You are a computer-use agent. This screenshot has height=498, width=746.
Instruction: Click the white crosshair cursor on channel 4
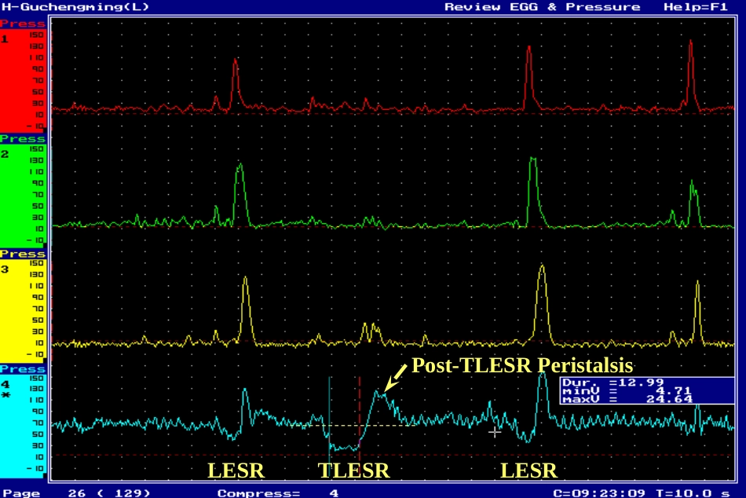click(495, 432)
